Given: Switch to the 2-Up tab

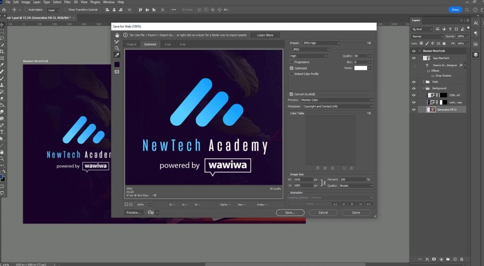Looking at the screenshot, I should click(x=168, y=44).
